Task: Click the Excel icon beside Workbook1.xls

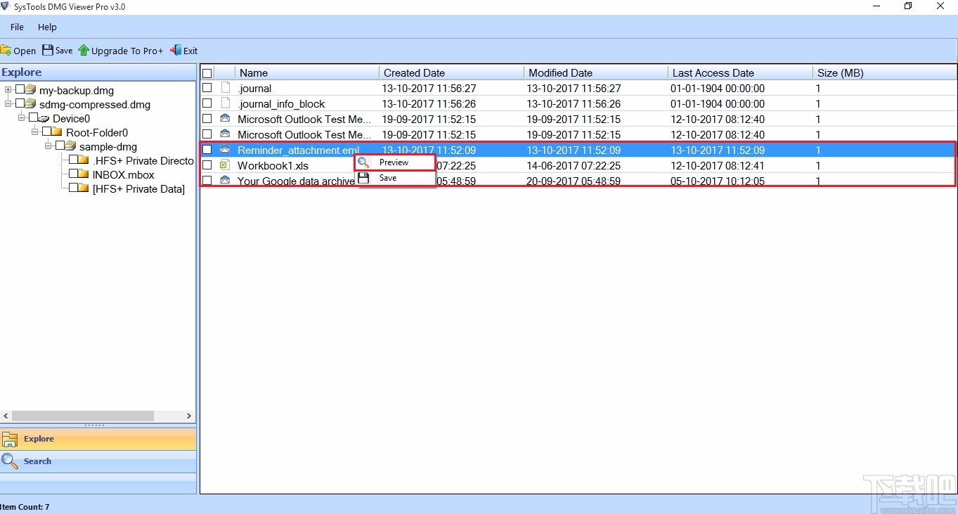Action: point(224,165)
